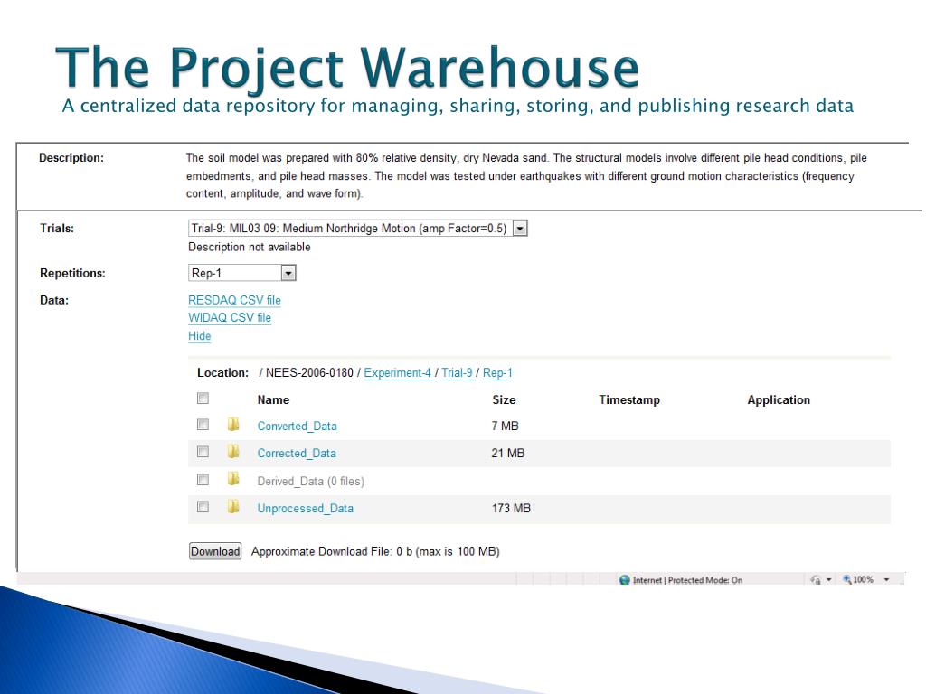Click the Name column header
926x694 pixels.
coord(273,400)
